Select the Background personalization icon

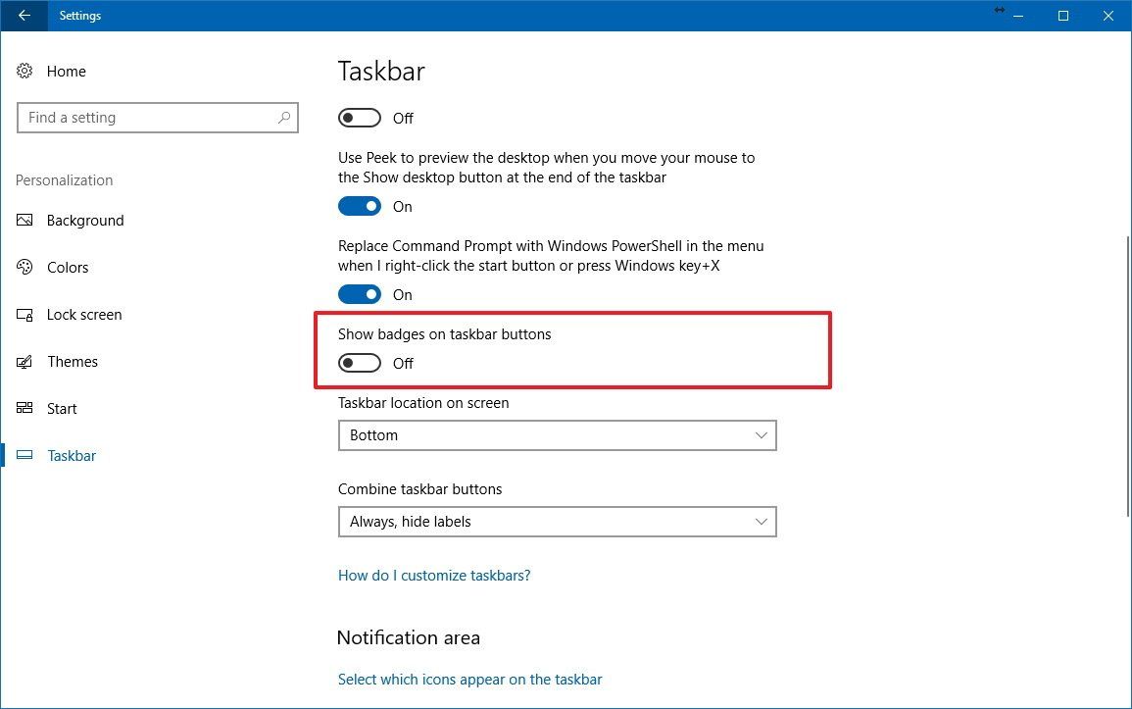pyautogui.click(x=25, y=220)
